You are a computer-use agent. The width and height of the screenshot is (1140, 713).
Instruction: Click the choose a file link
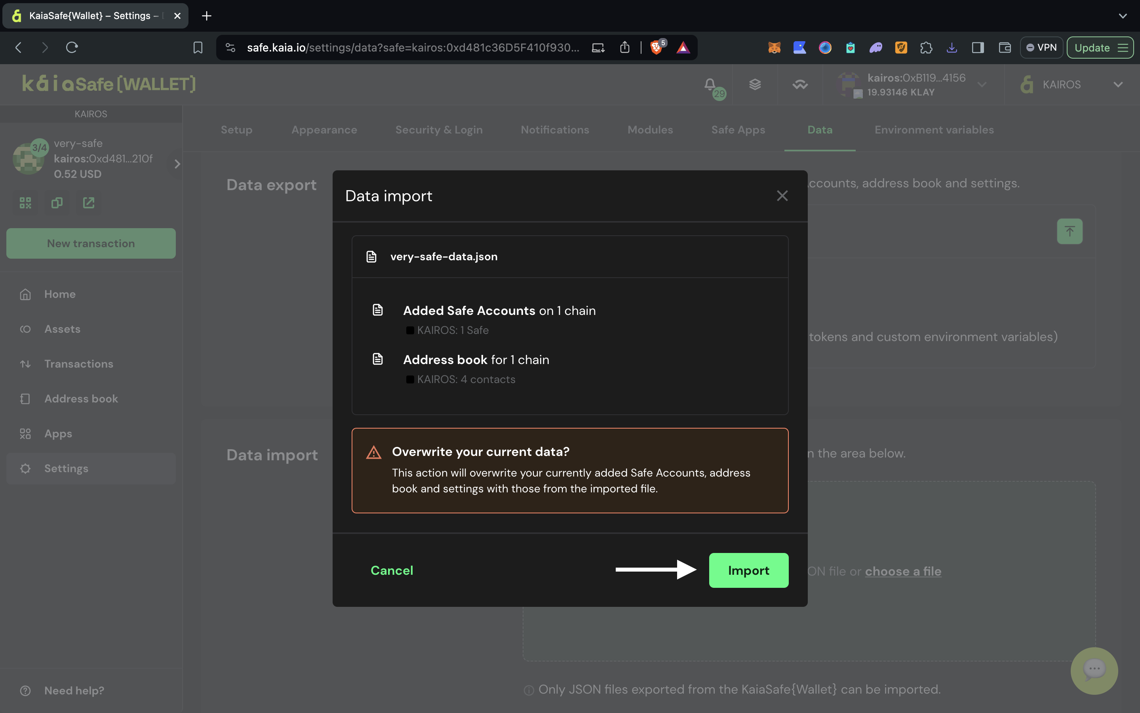902,571
